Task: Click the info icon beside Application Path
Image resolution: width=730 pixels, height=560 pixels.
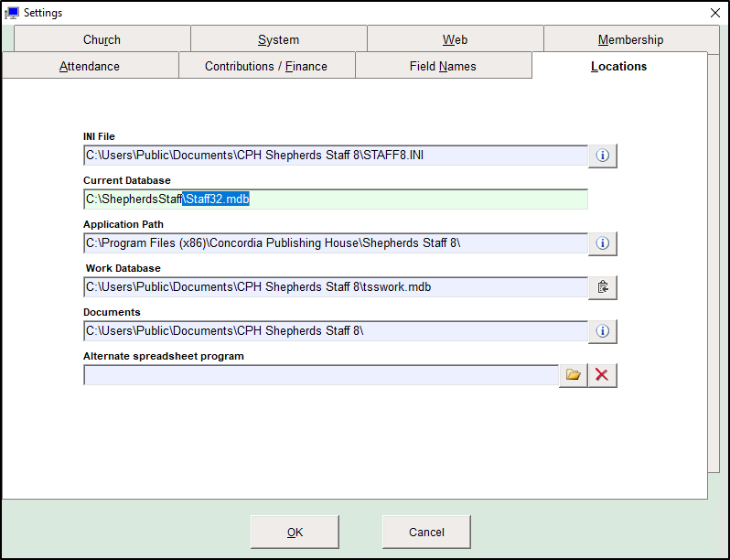Action: click(x=602, y=243)
